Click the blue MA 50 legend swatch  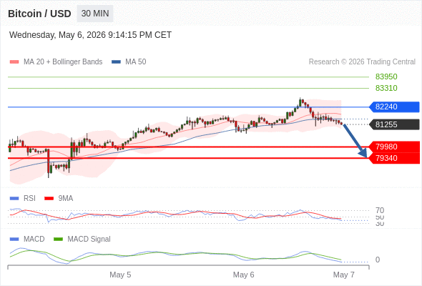[x=116, y=62]
